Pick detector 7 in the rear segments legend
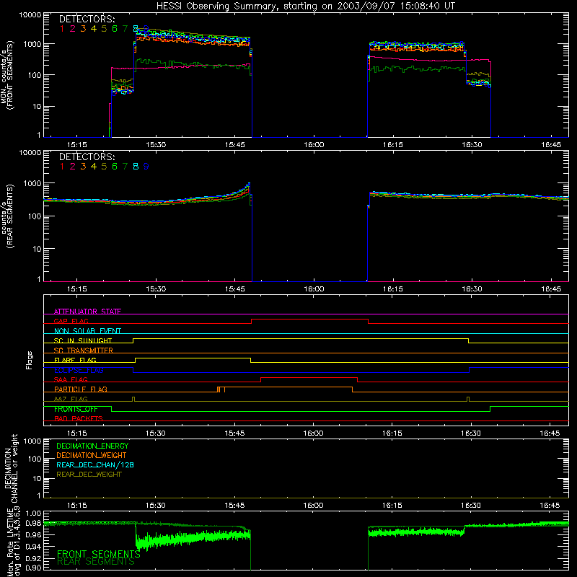 (125, 167)
